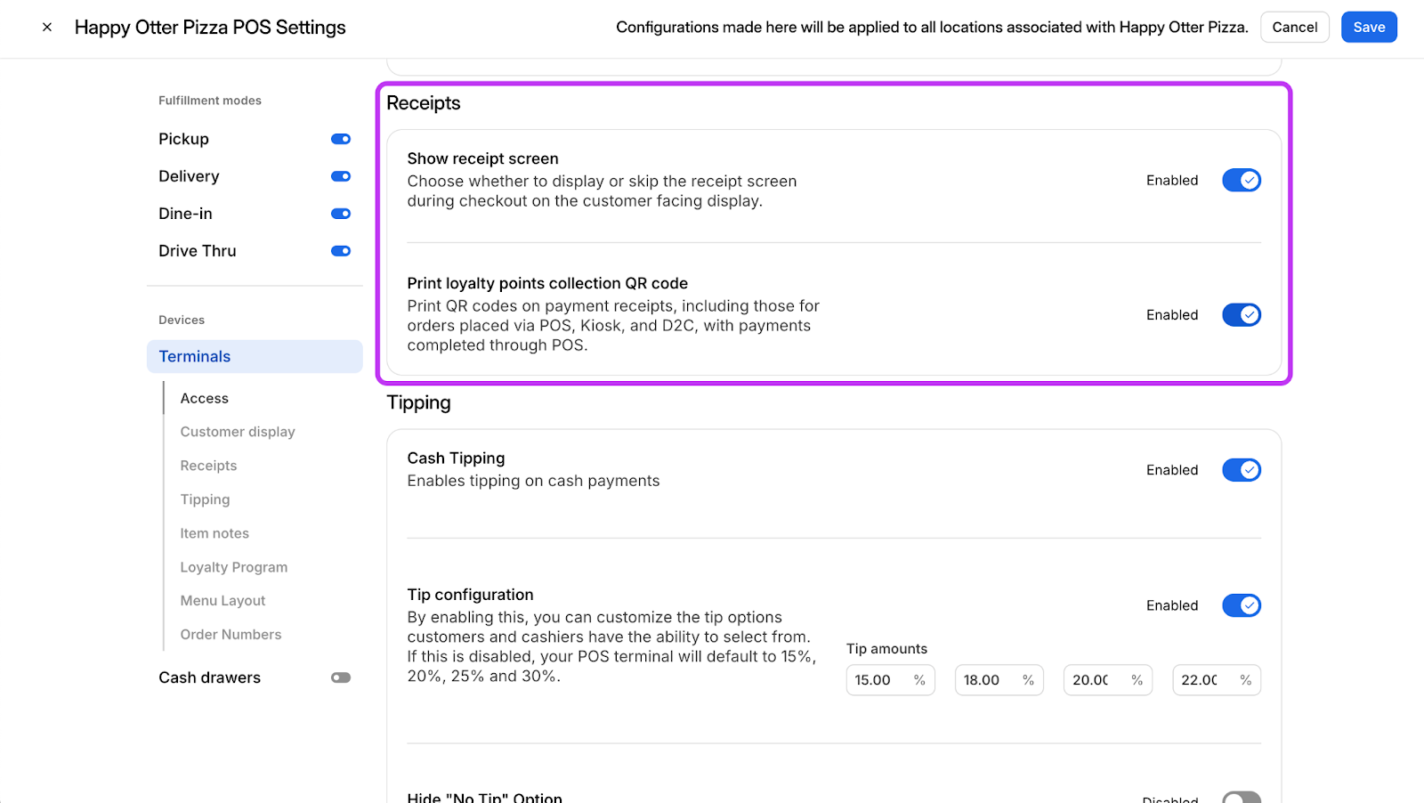The height and width of the screenshot is (803, 1424).
Task: Click the Tipping section heading
Action: click(418, 403)
